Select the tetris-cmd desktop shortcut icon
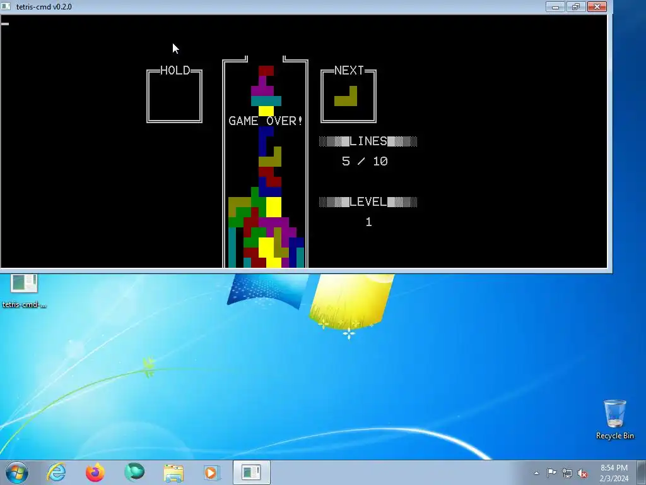646x485 pixels. pyautogui.click(x=24, y=290)
